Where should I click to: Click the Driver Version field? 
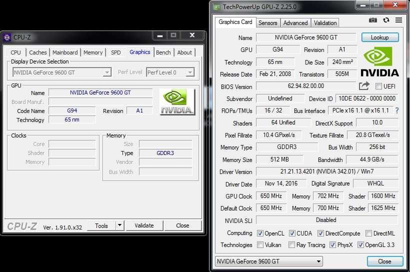pos(327,171)
